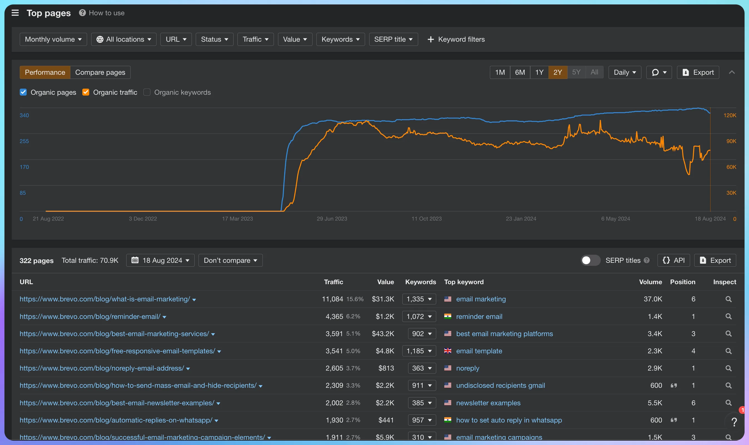749x445 pixels.
Task: Open the Monthly volume dropdown
Action: (53, 39)
